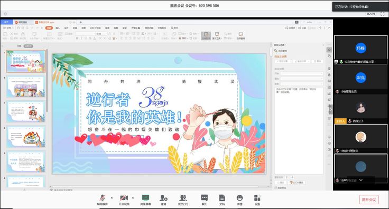Expand camera options arrow beside video
The image size is (389, 209).
[133, 197]
